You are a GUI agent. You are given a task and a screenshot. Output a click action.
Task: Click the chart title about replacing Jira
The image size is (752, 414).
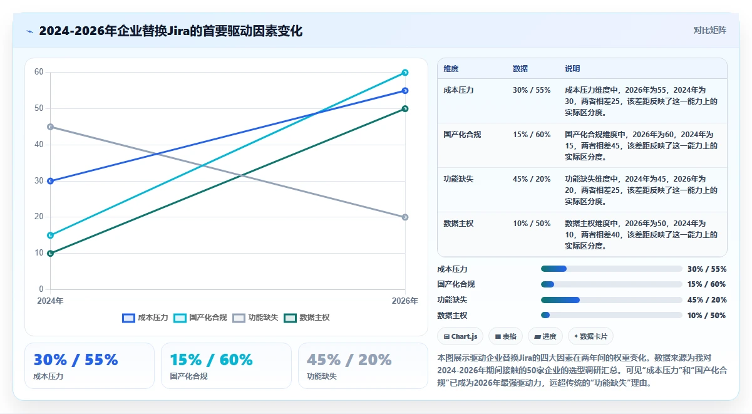click(x=170, y=31)
